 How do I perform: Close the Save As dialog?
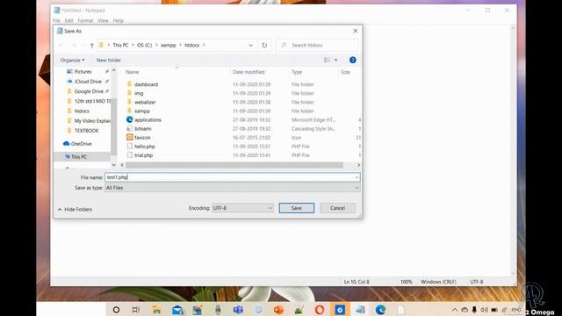click(355, 32)
